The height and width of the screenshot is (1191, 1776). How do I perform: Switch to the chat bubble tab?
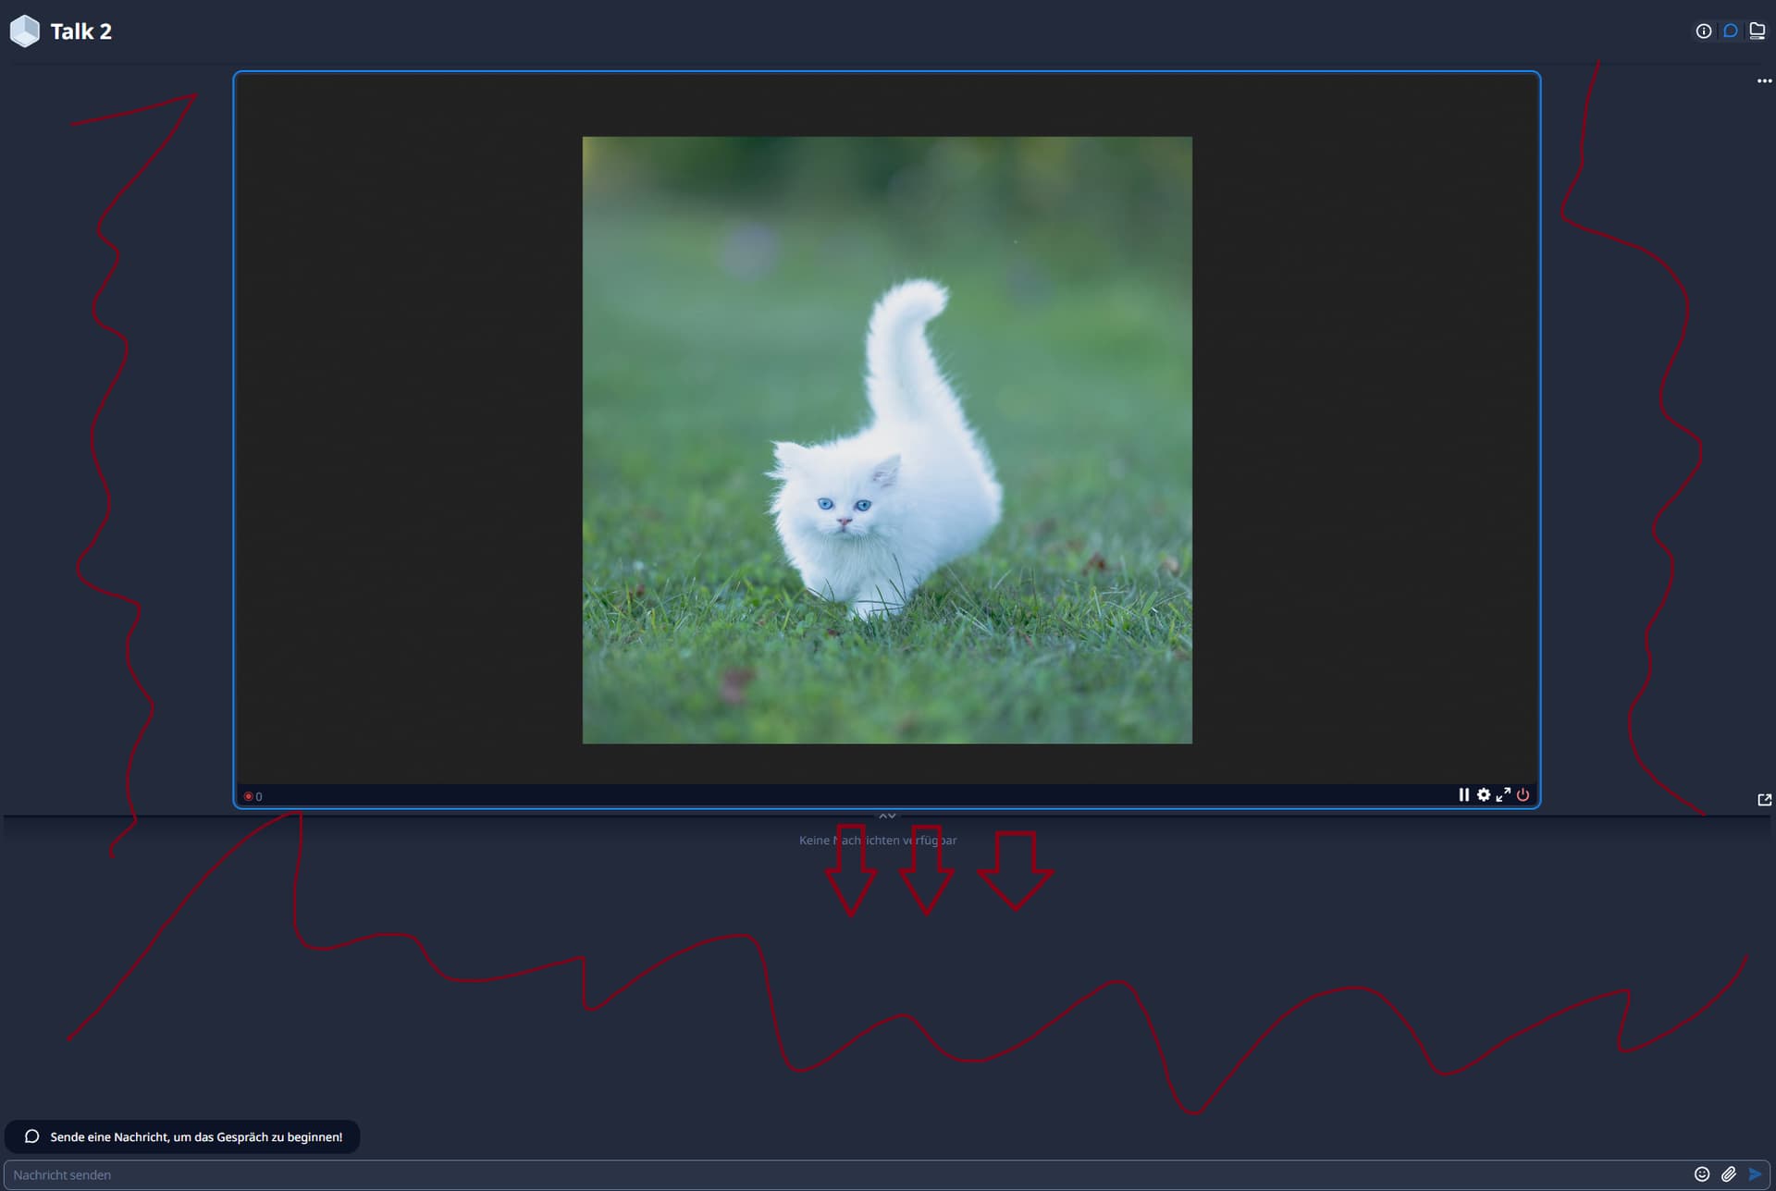tap(1730, 31)
